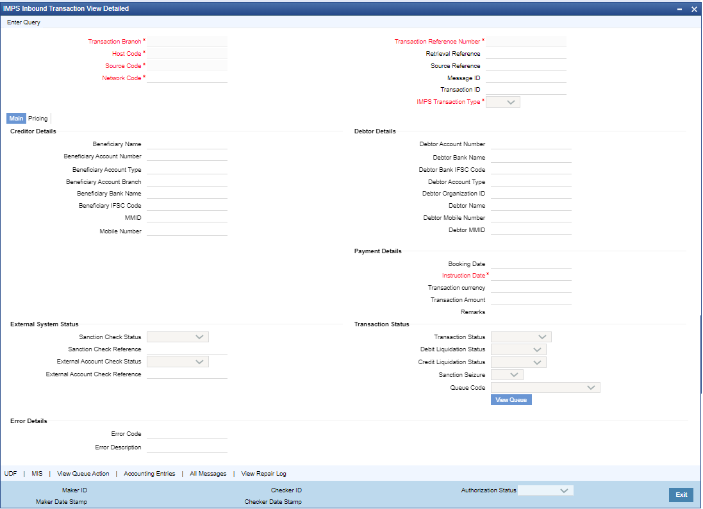
Task: Switch to the Main tab
Action: (x=16, y=119)
